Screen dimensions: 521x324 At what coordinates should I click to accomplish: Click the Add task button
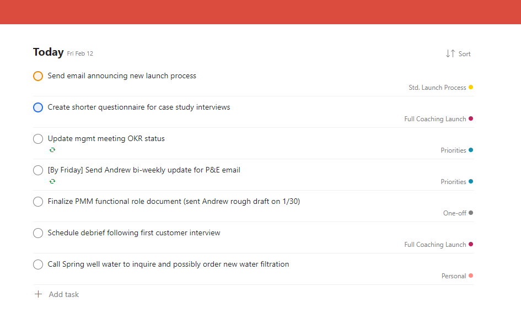pos(56,294)
